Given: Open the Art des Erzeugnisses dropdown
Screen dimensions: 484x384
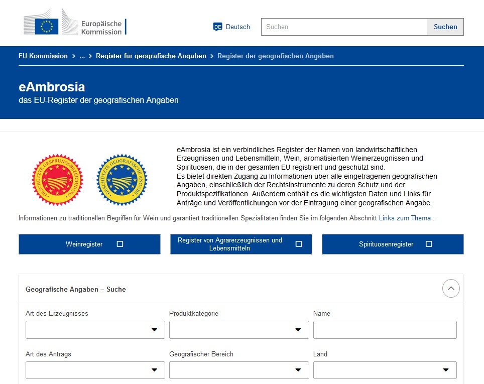Looking at the screenshot, I should [x=95, y=330].
